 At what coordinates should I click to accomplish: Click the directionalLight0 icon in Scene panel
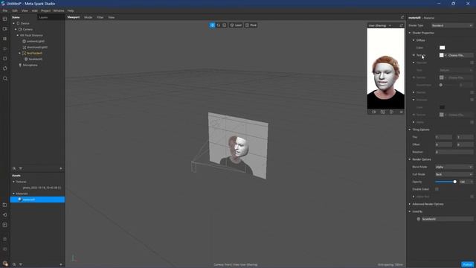[25, 48]
